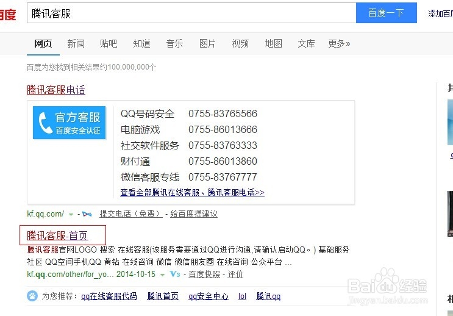Open recommended link 腾讯首页
Image resolution: width=453 pixels, height=316 pixels.
[x=163, y=296]
